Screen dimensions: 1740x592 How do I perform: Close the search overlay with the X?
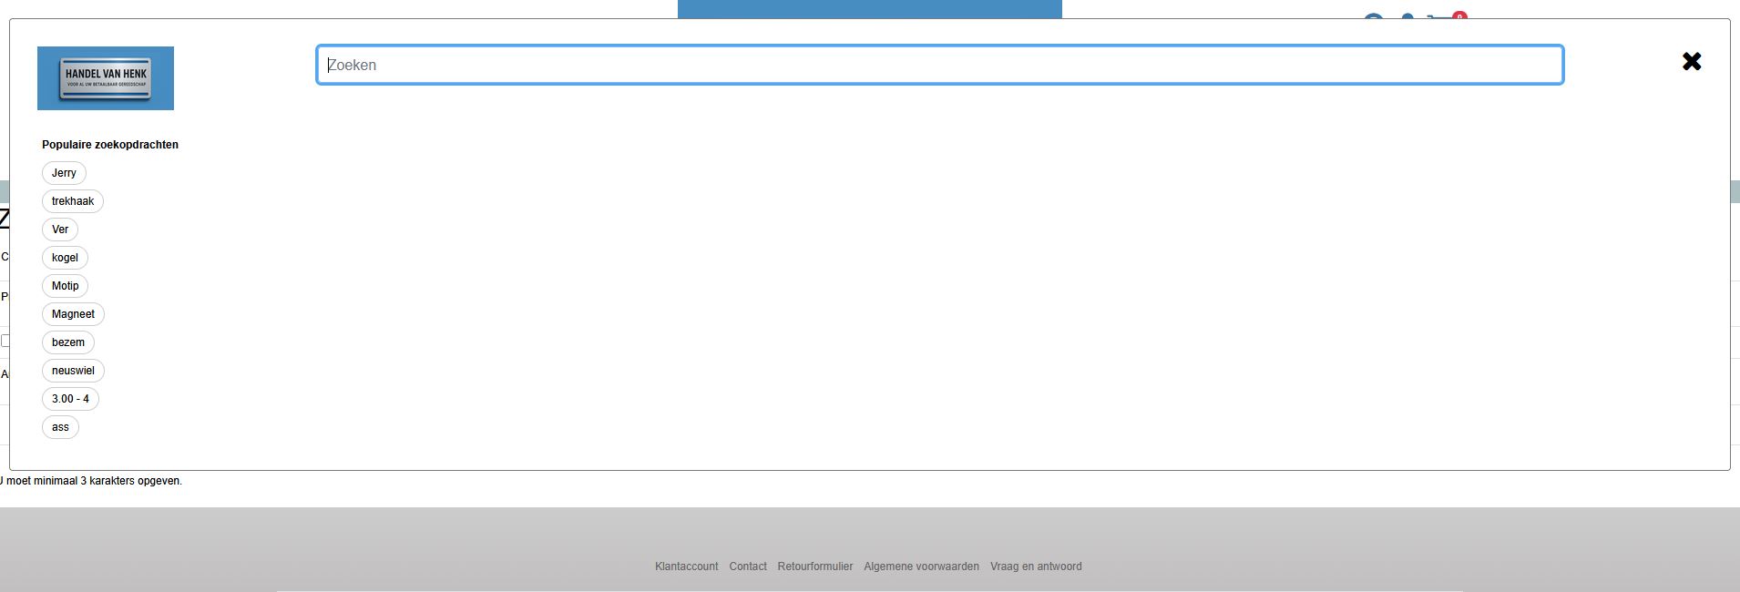(x=1691, y=62)
